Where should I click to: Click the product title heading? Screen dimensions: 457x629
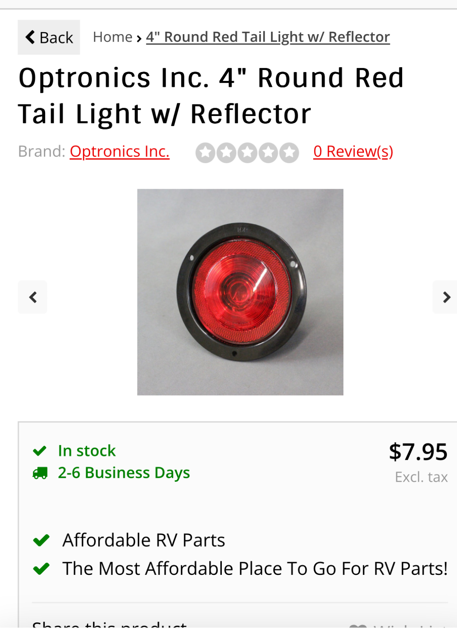(x=211, y=96)
